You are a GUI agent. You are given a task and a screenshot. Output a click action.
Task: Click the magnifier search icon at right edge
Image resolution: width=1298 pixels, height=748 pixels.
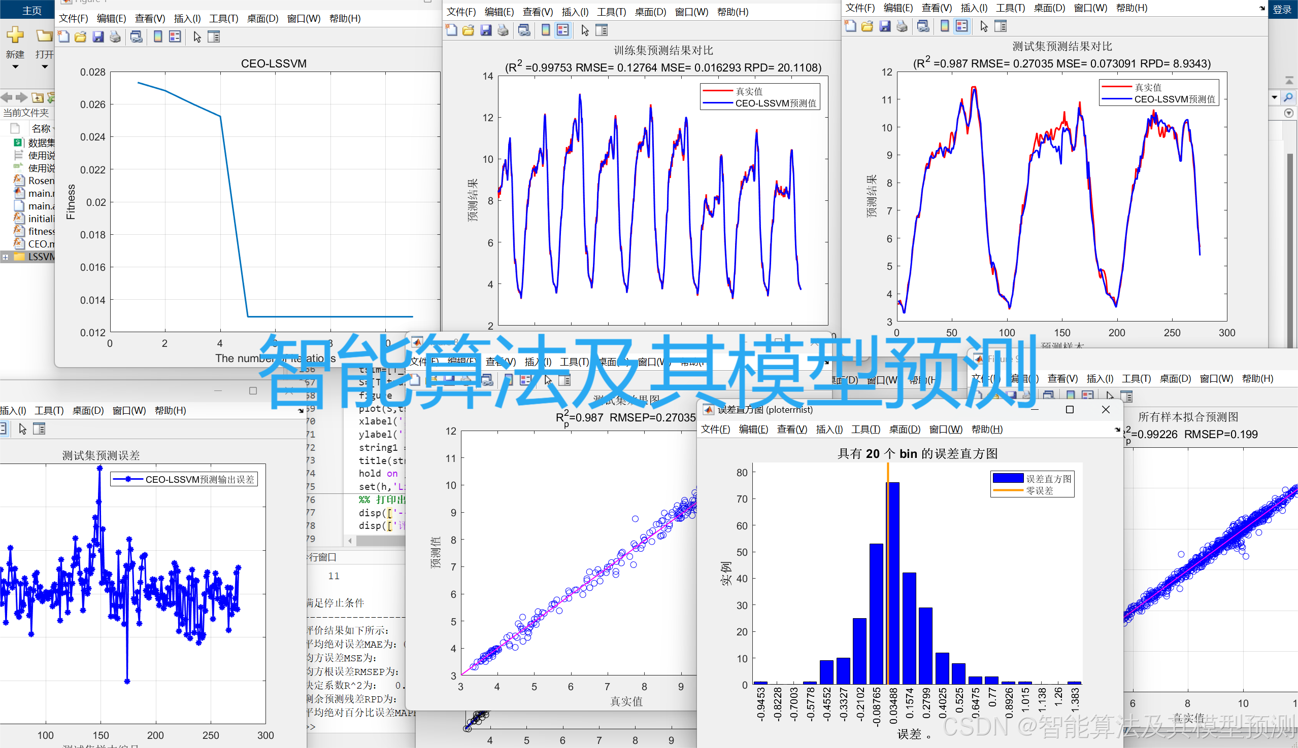[x=1288, y=97]
